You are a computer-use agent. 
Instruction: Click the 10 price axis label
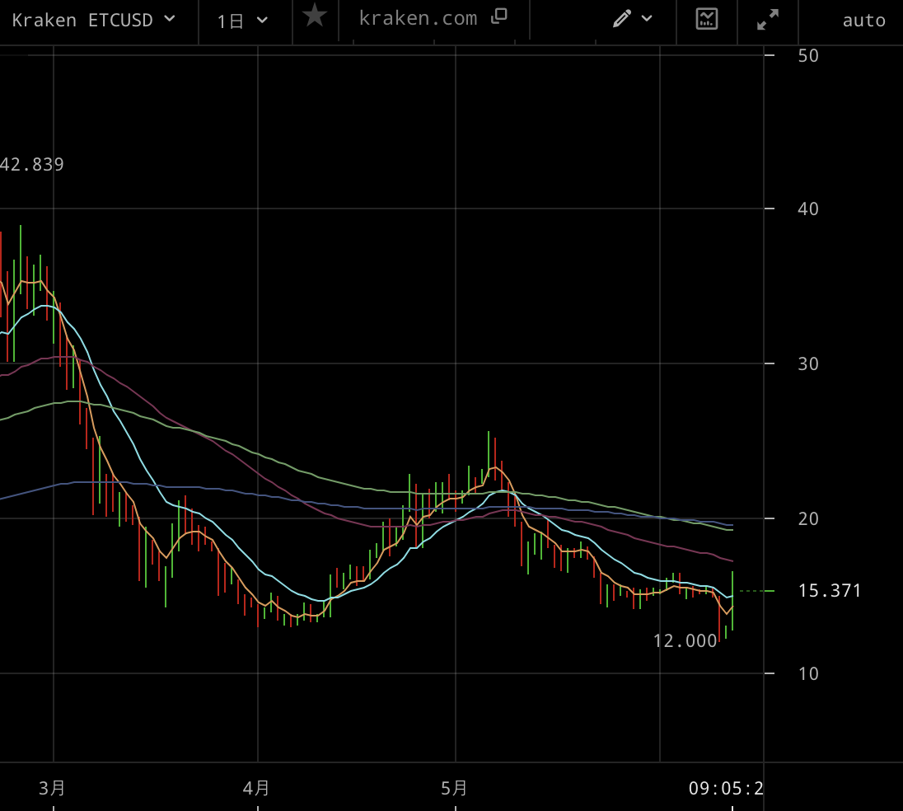pyautogui.click(x=808, y=674)
